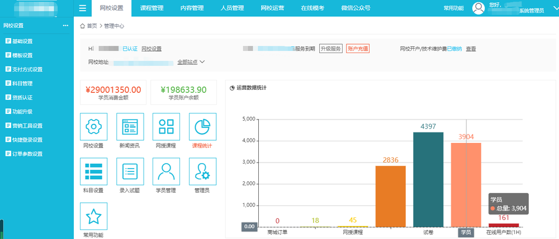Click the 升级服务 button
This screenshot has width=559, height=239.
pos(330,49)
